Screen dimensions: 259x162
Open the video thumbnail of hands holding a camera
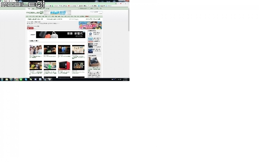point(50,50)
